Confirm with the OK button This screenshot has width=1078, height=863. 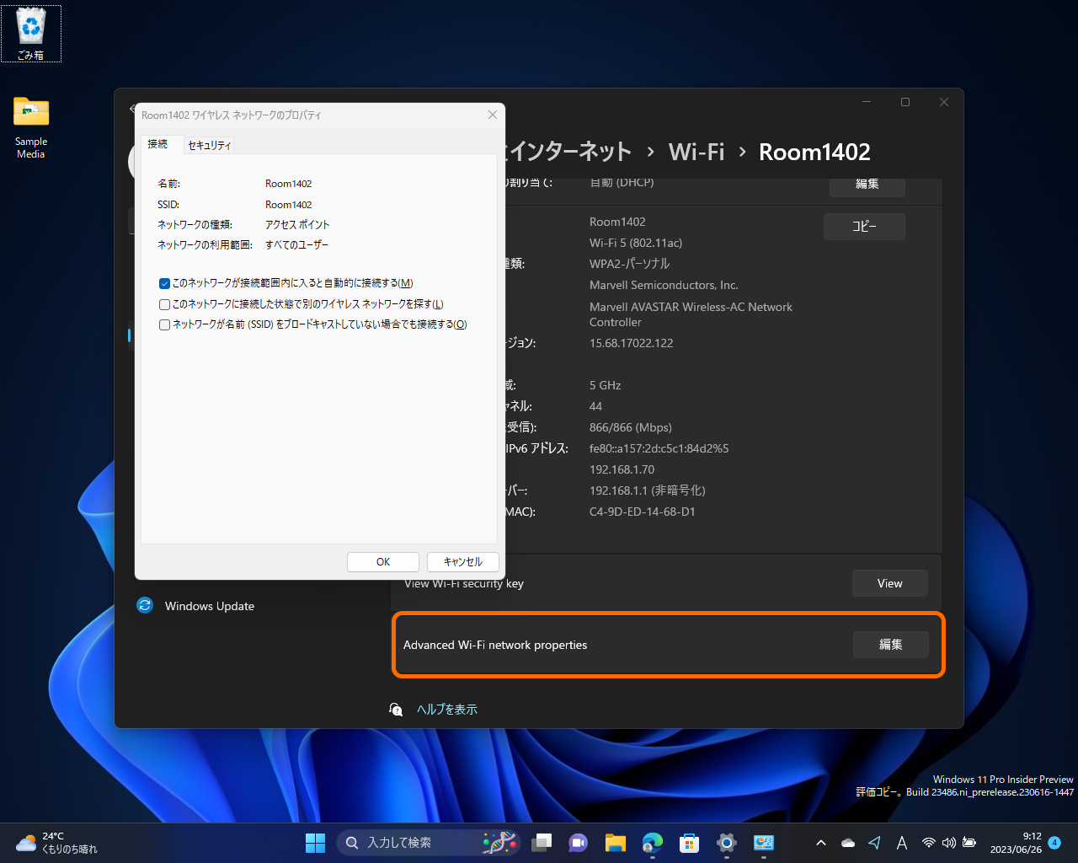(382, 561)
